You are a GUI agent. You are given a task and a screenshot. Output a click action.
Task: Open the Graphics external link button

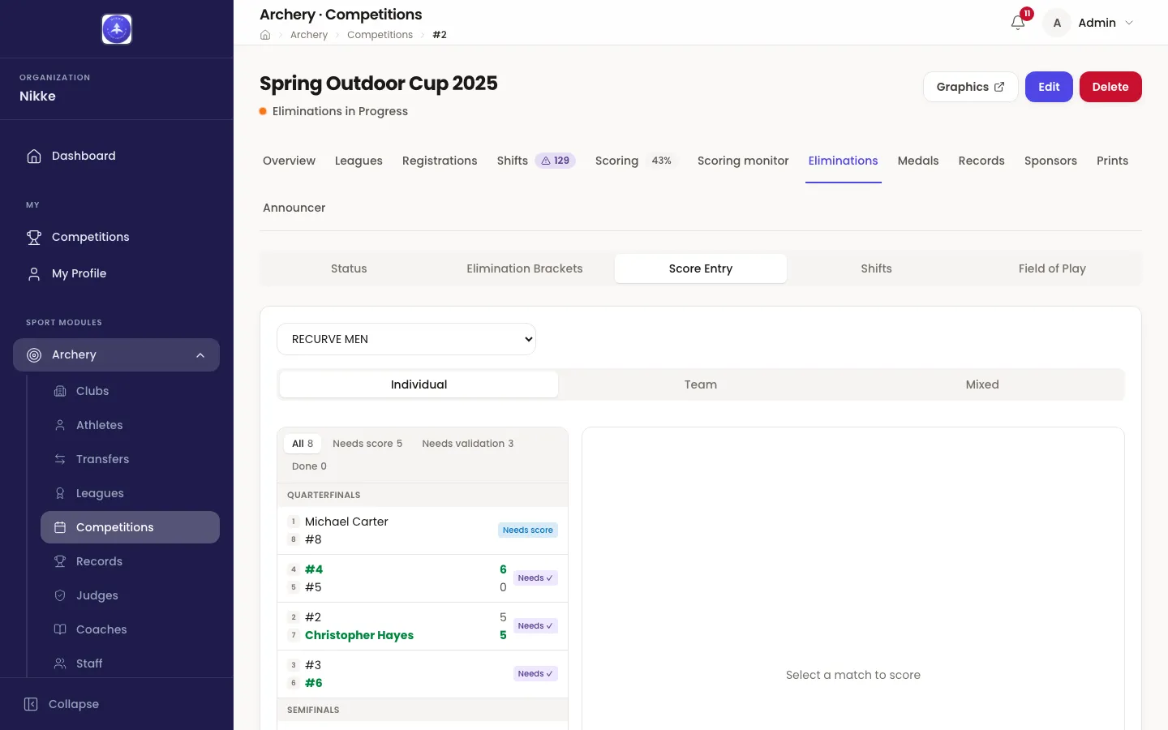pos(971,87)
